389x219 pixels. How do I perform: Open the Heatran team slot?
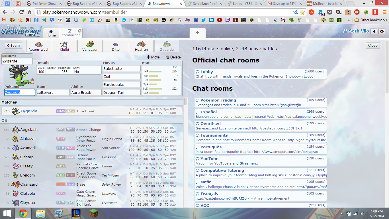pyautogui.click(x=141, y=46)
